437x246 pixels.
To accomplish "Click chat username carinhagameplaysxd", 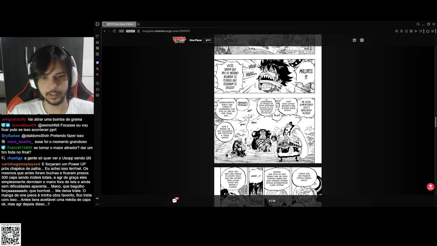I will pyautogui.click(x=21, y=164).
